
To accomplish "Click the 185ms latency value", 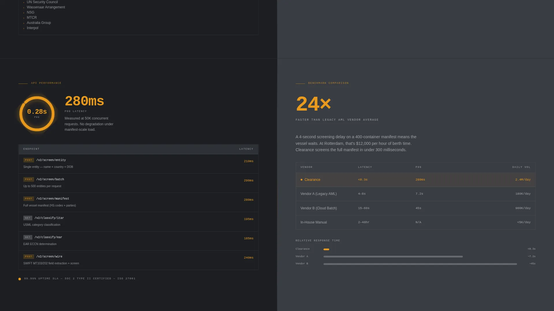I will click(x=249, y=238).
